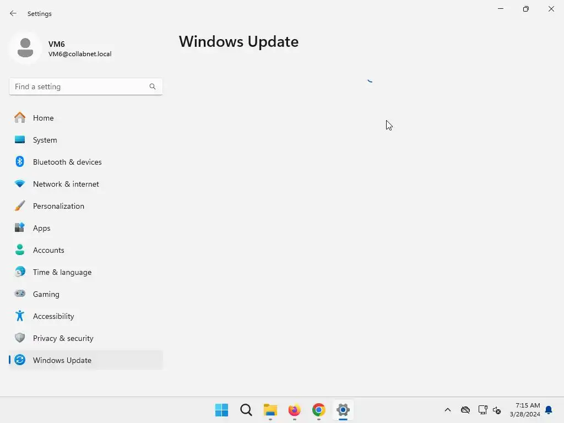Click the Apps icon in sidebar
Screen dimensions: 564x423
20,227
